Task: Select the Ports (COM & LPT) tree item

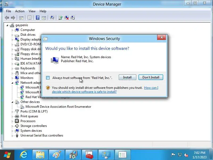Action: (34, 111)
